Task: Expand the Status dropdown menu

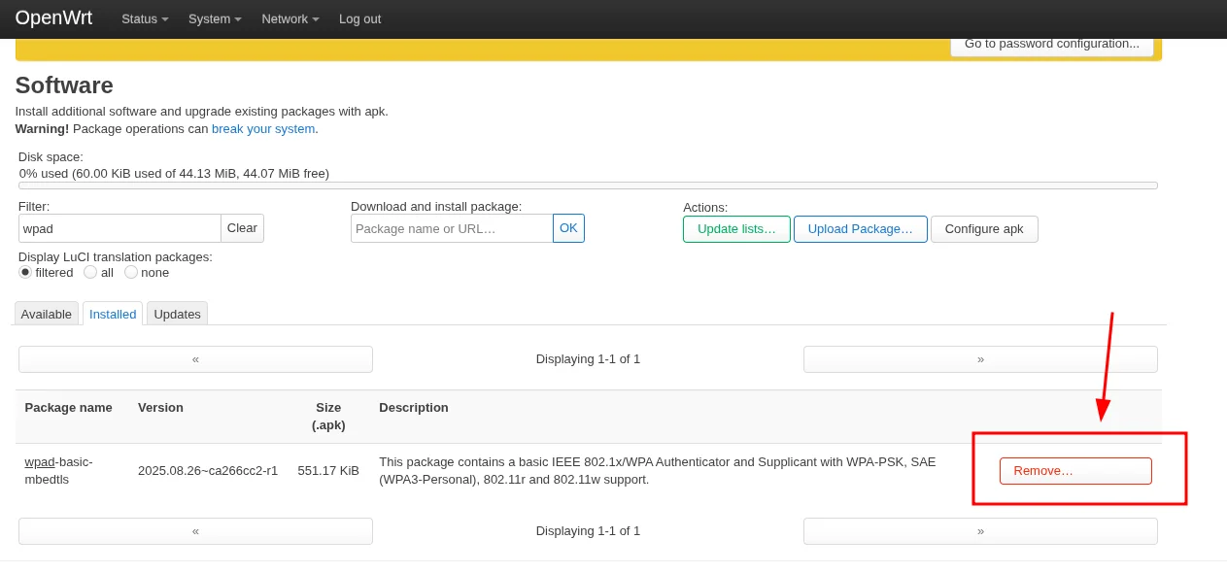Action: (x=143, y=18)
